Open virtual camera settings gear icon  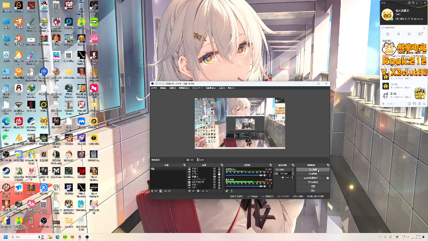click(x=327, y=178)
